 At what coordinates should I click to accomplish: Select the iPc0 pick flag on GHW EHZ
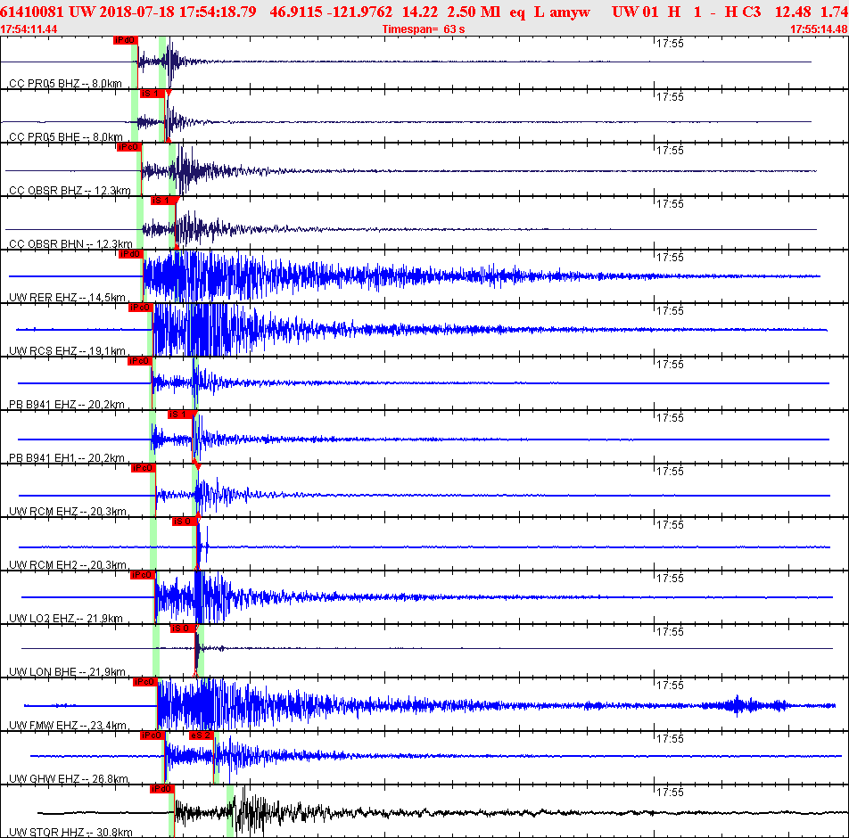point(152,735)
